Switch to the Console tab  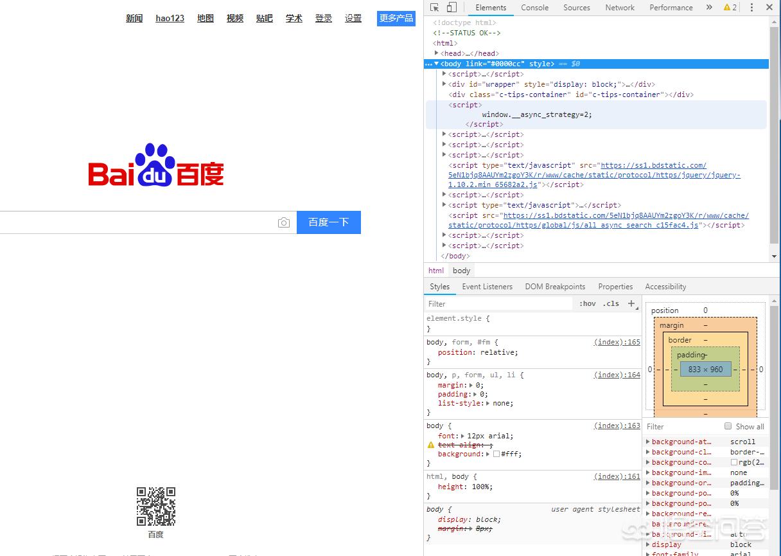(x=535, y=8)
